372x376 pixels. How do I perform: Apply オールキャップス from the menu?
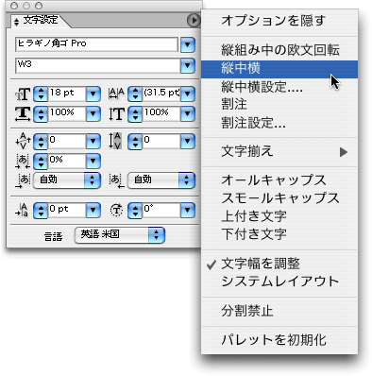279,180
